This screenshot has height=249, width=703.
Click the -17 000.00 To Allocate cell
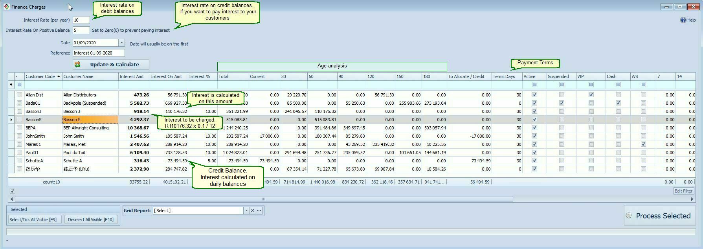tap(469, 136)
